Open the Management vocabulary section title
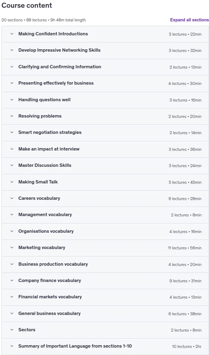209x355 pixels. [45, 215]
